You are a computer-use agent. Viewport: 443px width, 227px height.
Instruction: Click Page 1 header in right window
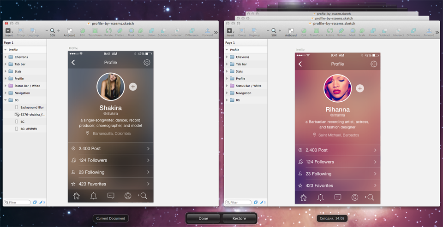pyautogui.click(x=246, y=42)
